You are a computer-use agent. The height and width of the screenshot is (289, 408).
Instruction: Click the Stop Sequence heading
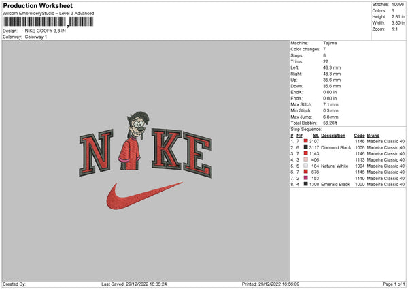coord(306,130)
